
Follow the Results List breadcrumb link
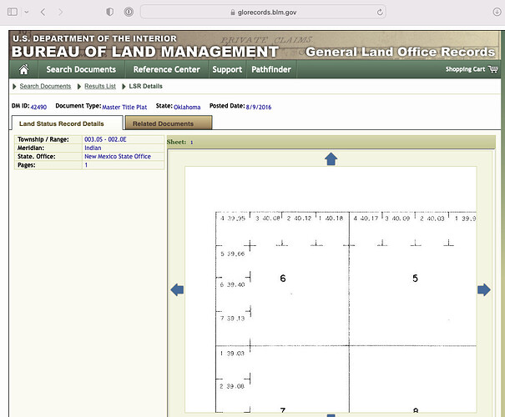100,86
